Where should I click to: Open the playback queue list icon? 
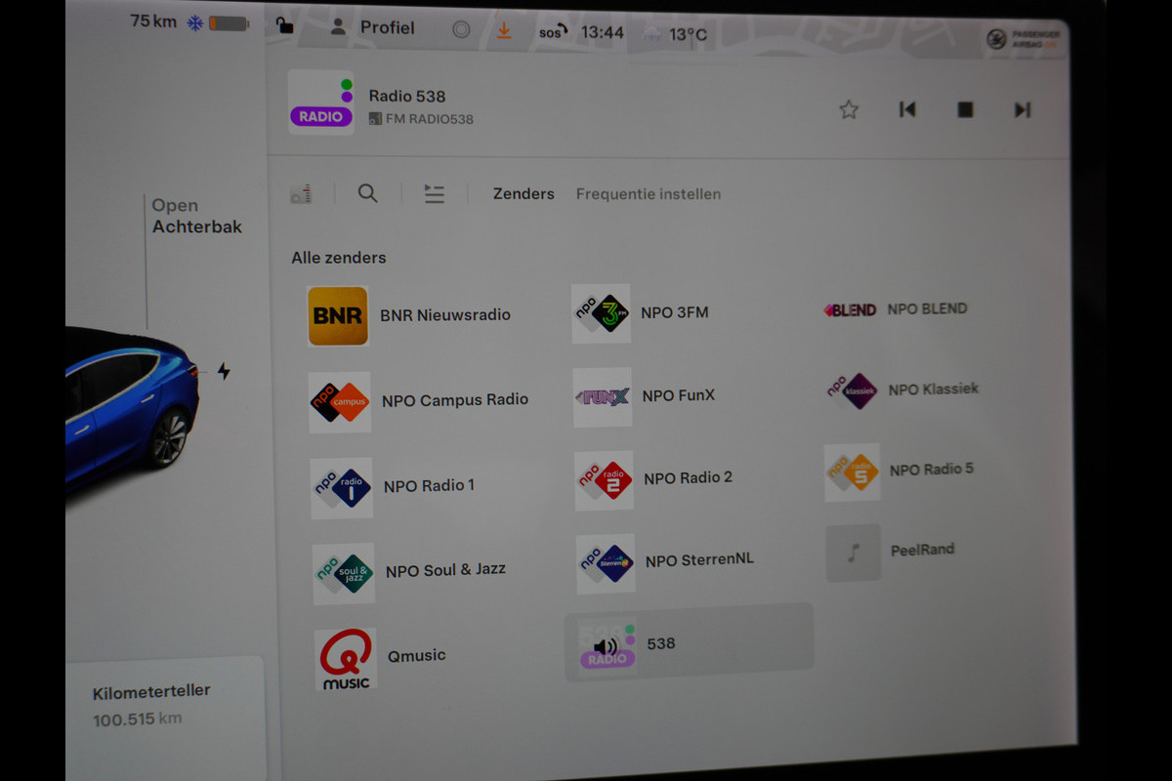(434, 194)
